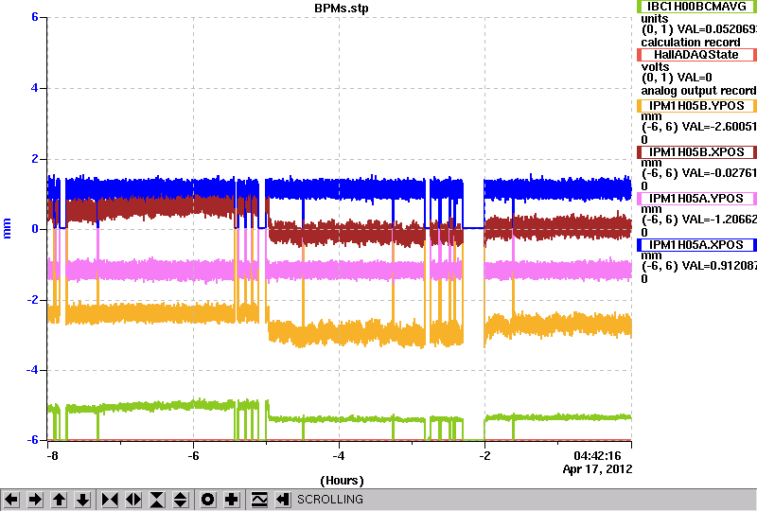
Task: Click the -4 tick label on the hours axis
Action: (x=338, y=456)
